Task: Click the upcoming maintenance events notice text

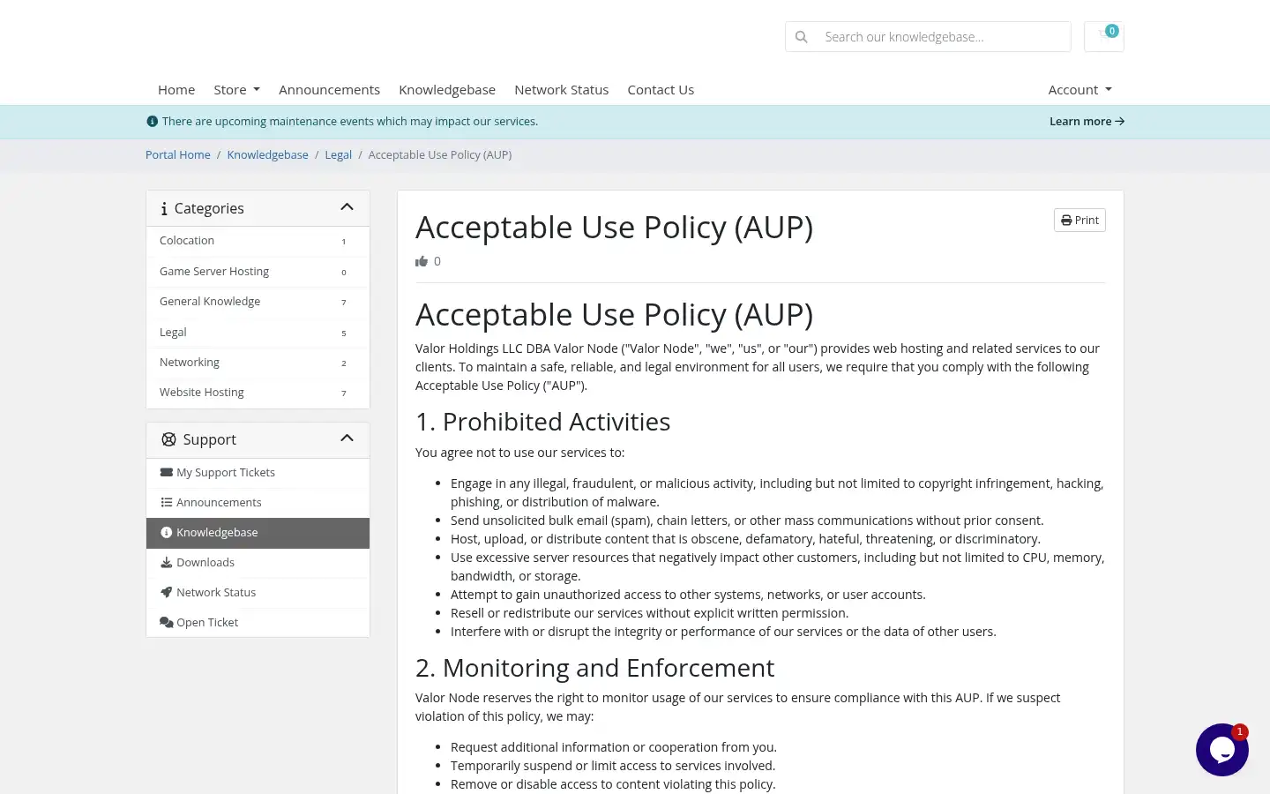Action: (x=349, y=122)
